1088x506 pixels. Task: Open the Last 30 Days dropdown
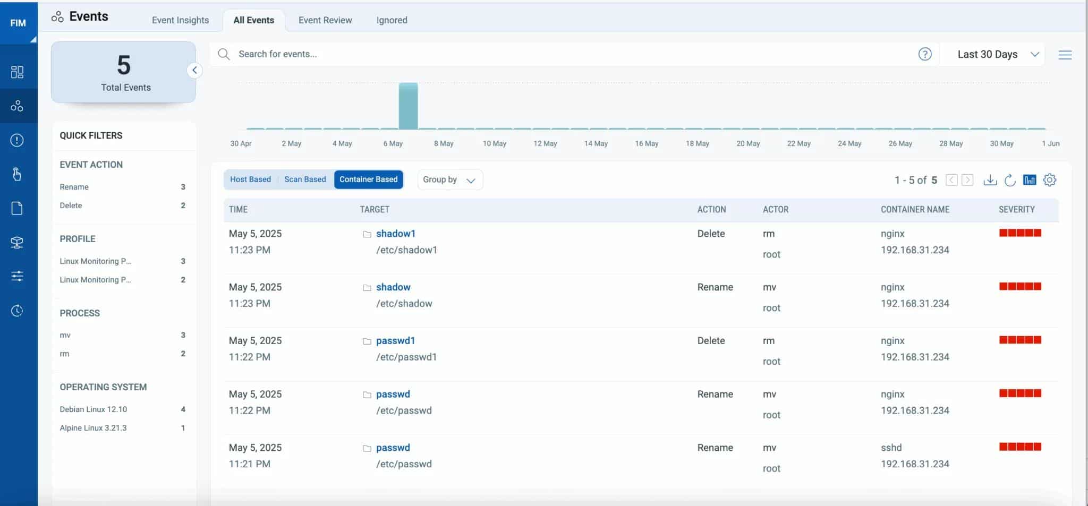click(992, 54)
